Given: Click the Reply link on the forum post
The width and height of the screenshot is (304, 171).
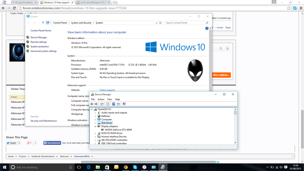Looking at the screenshot, I should click(228, 28).
